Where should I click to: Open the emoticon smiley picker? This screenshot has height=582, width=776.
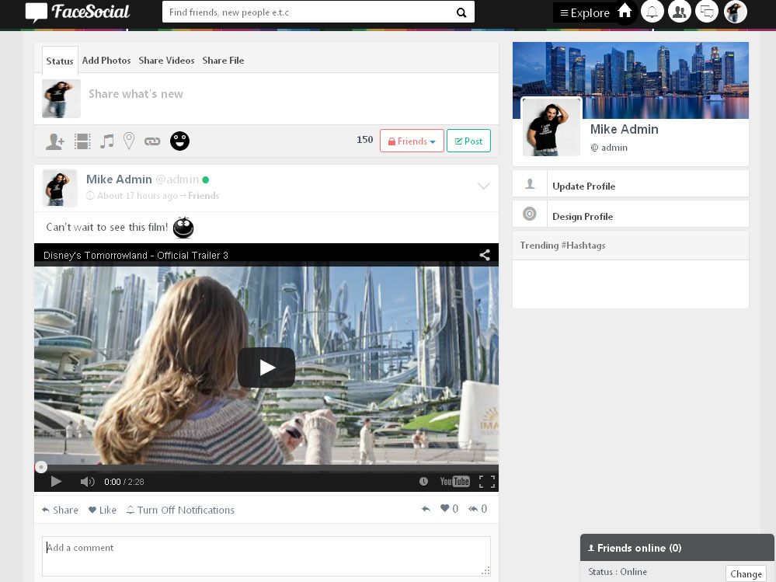tap(179, 141)
